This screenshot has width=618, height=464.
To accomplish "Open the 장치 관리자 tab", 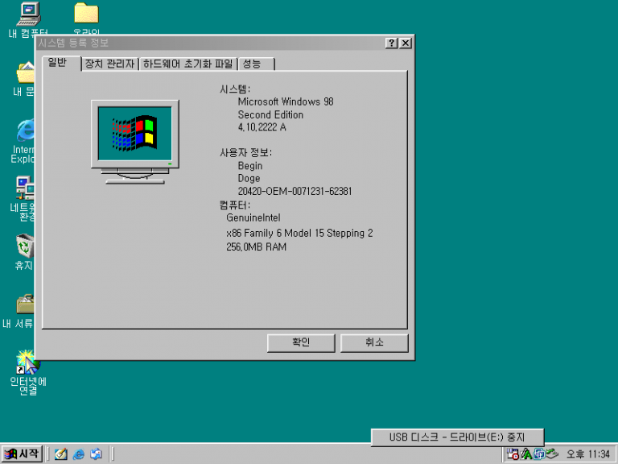I will click(x=110, y=64).
